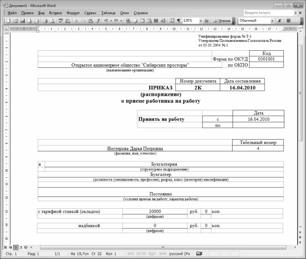Click the Help question mark icon

206,21
